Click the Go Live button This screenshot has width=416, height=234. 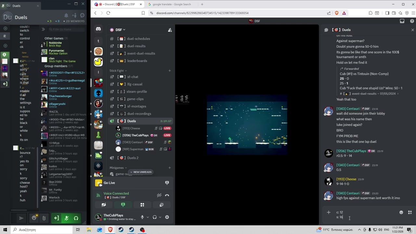click(109, 183)
